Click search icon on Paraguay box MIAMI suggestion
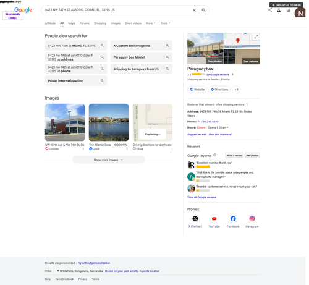This screenshot has height=285, width=309. pyautogui.click(x=167, y=57)
